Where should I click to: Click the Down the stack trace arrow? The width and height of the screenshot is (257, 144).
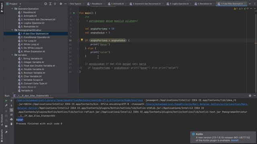point(11,106)
